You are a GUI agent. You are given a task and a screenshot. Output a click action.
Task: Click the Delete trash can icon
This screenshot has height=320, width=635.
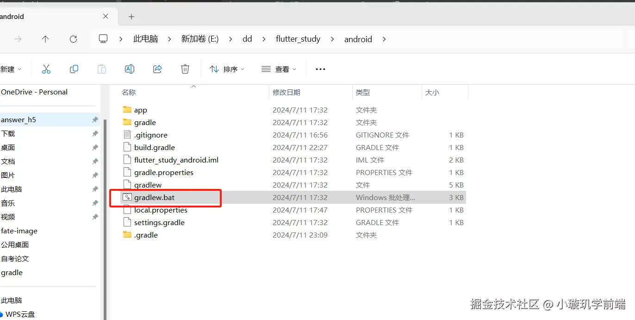point(185,69)
